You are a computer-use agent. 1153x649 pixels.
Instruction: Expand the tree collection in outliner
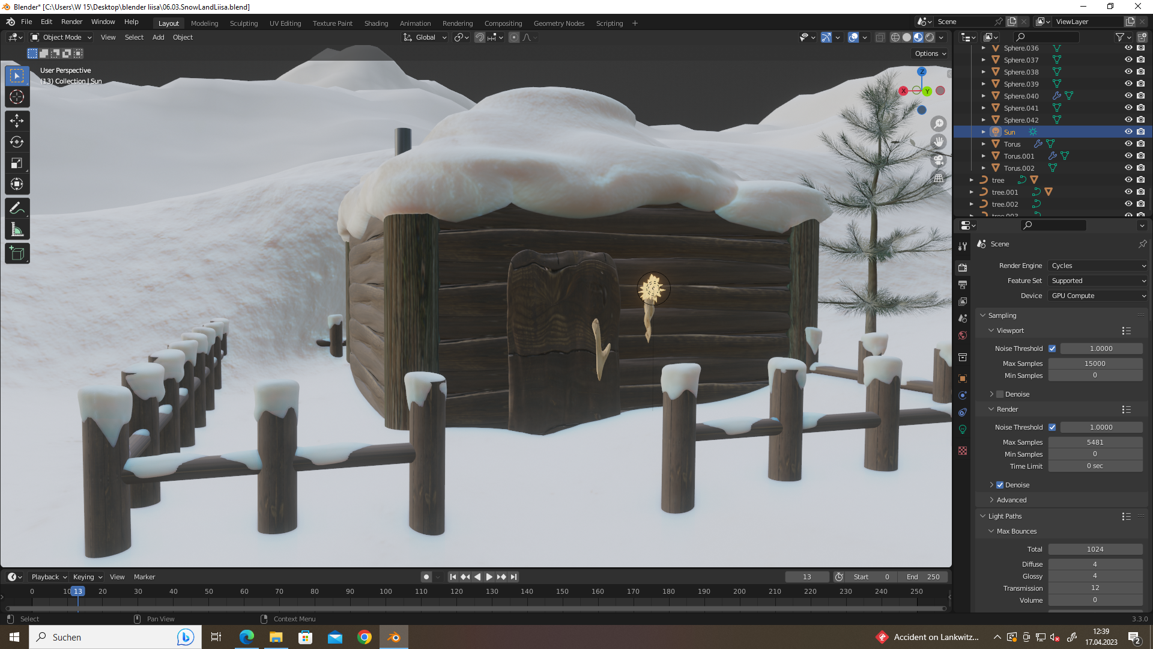(x=972, y=180)
